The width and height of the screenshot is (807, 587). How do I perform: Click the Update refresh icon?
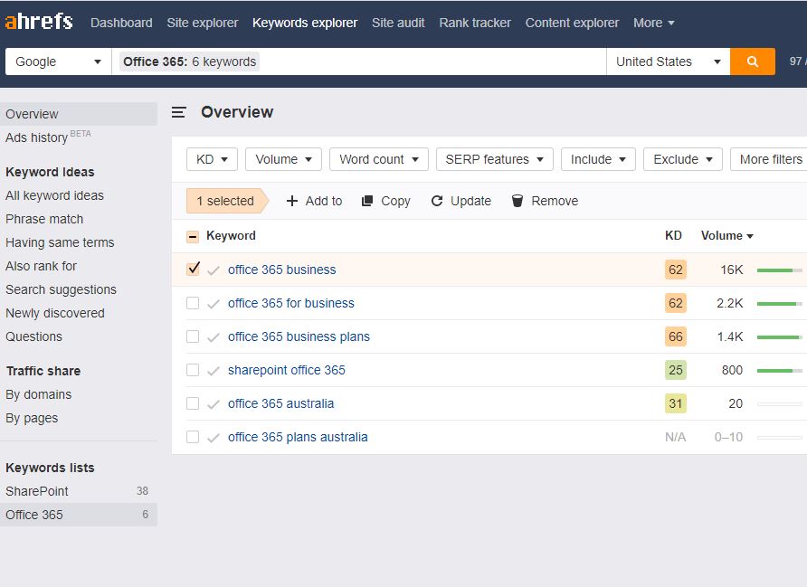point(437,201)
